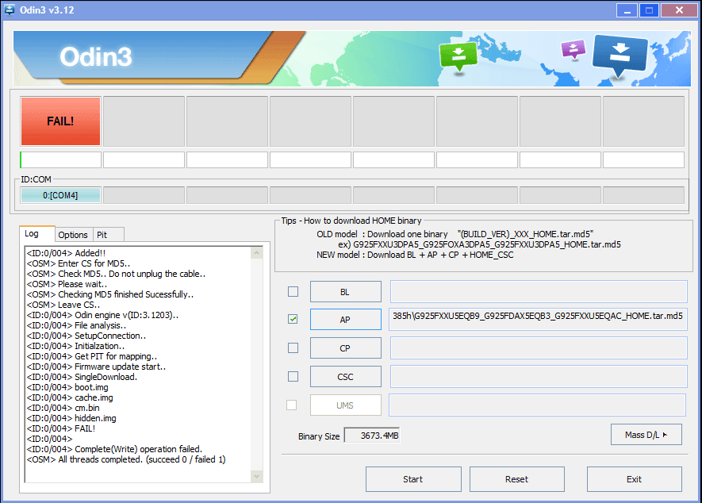Click the UMS file path field
The height and width of the screenshot is (503, 702).
537,405
